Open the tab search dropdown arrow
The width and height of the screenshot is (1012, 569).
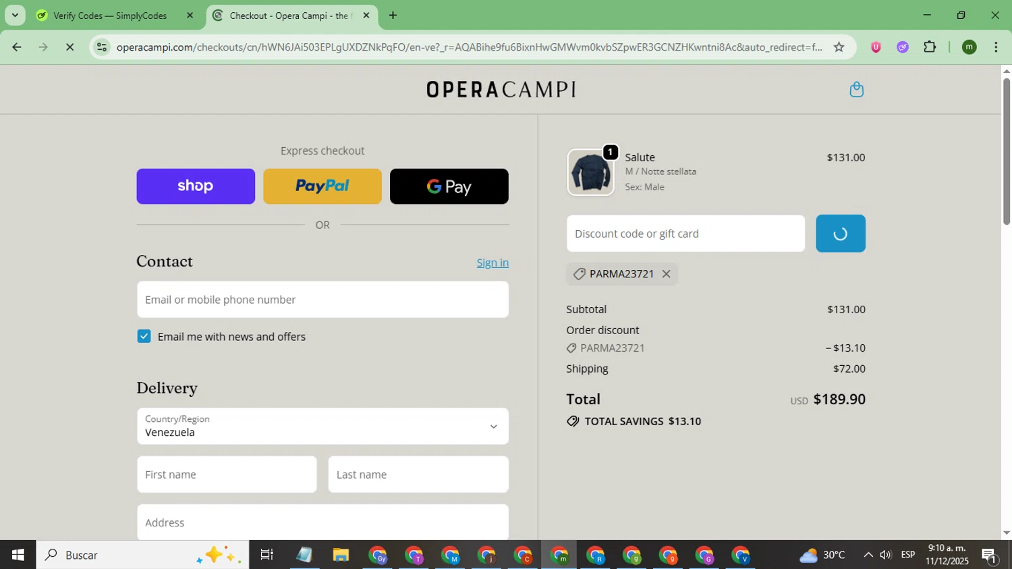[x=15, y=16]
